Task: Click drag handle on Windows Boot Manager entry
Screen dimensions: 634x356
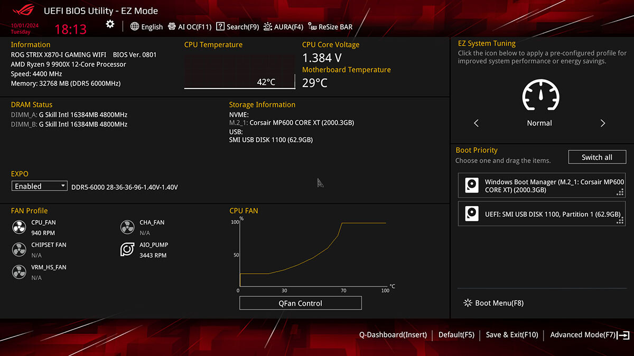Action: tap(620, 193)
